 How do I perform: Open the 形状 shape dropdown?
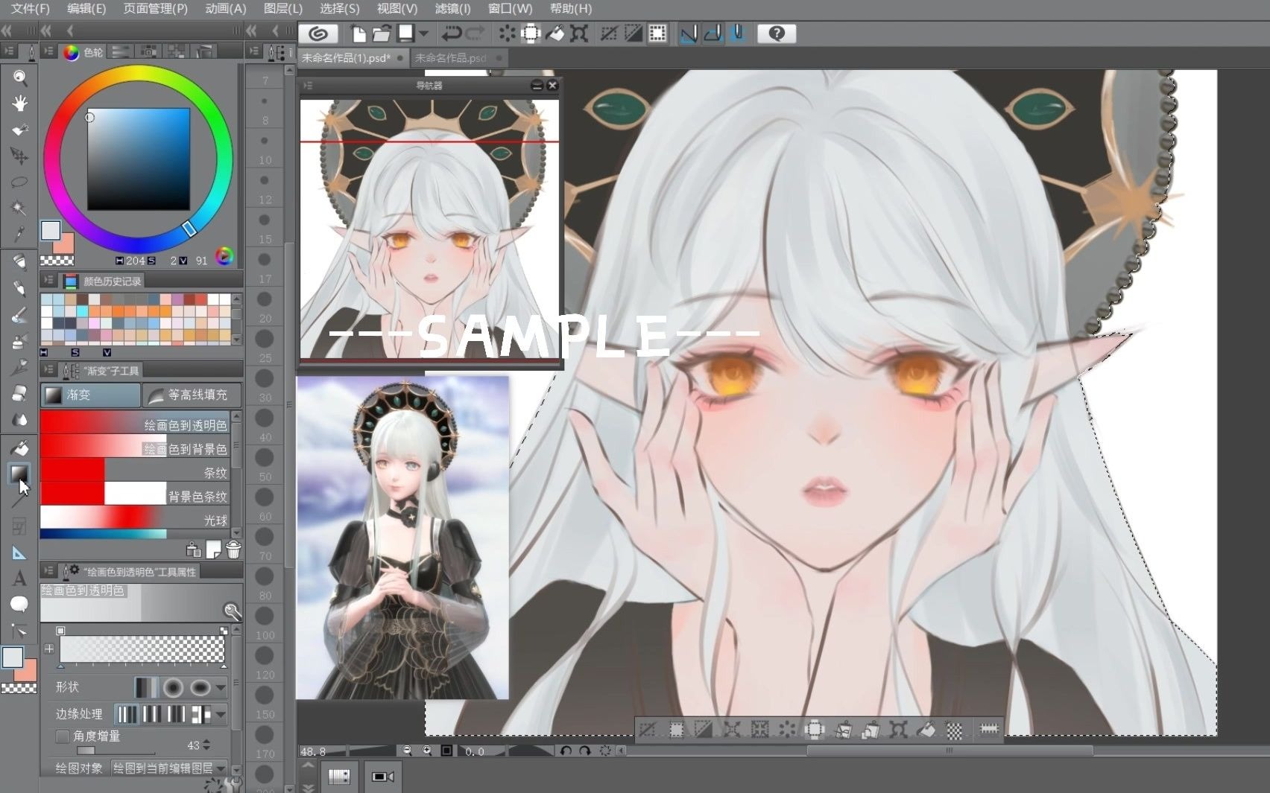click(x=220, y=687)
